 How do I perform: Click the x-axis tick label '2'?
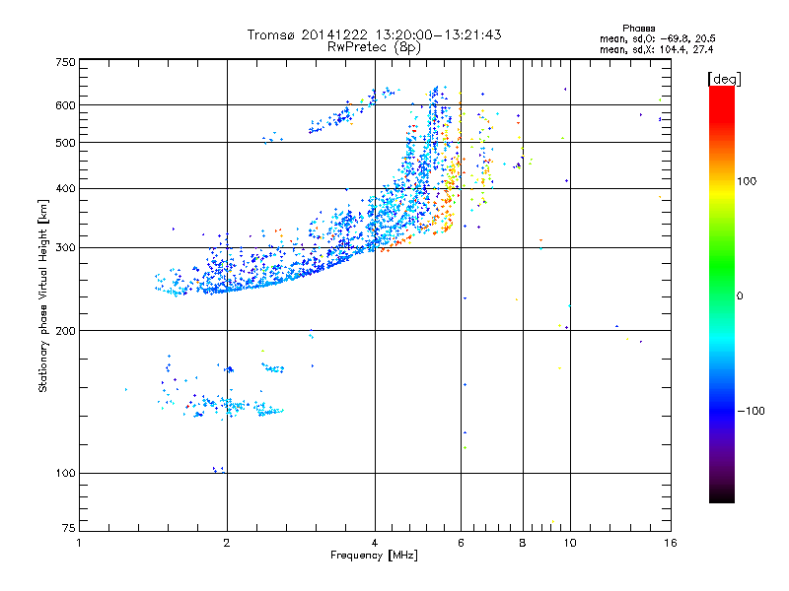click(x=227, y=543)
